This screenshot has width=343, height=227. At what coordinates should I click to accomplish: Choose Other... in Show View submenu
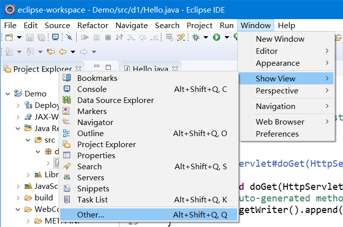(x=149, y=215)
